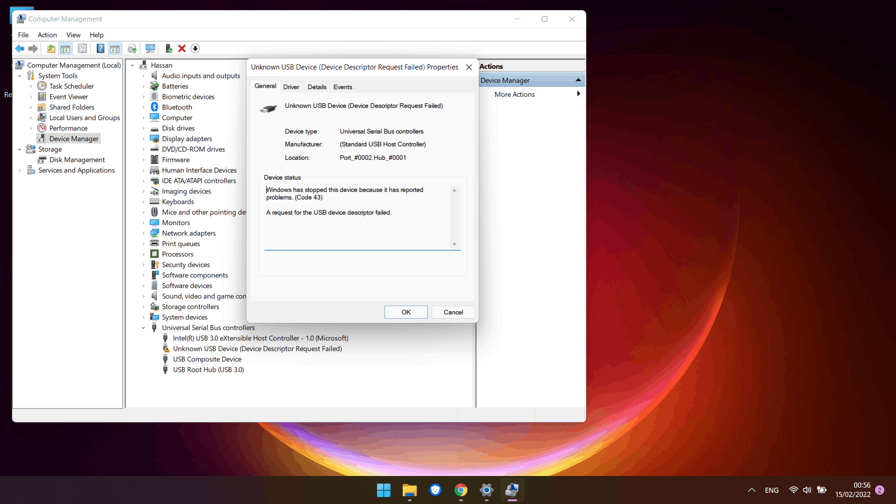Select Disk Management in console tree
This screenshot has width=896, height=504.
[77, 160]
